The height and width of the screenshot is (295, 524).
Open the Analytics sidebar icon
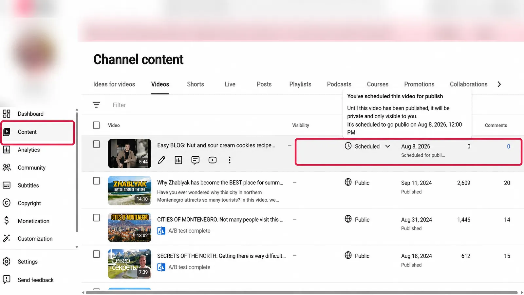pyautogui.click(x=7, y=150)
